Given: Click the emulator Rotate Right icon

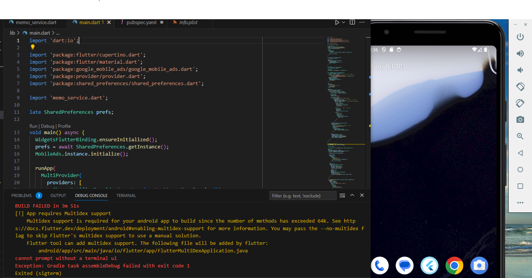Looking at the screenshot, I should (520, 103).
